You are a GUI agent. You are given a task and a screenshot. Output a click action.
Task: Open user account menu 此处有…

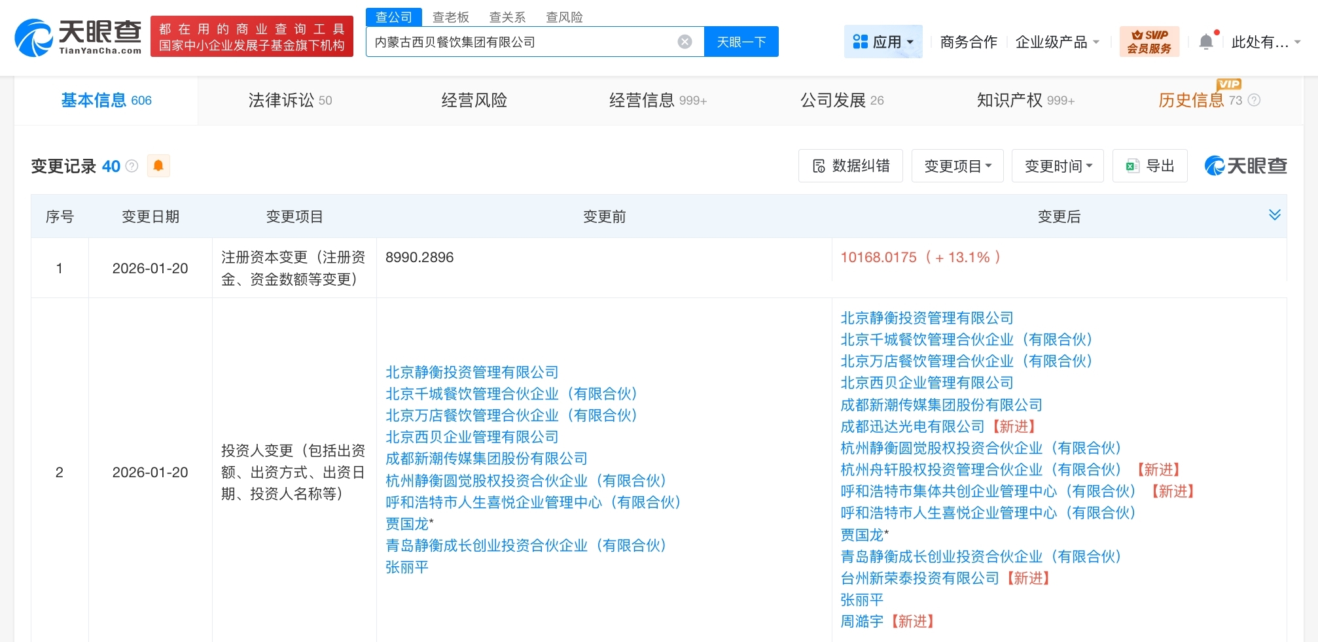1265,42
